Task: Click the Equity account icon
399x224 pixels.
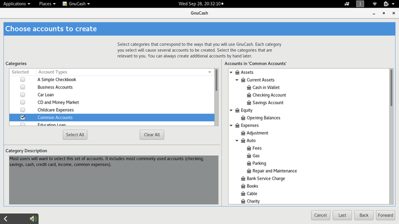Action: 237,110
